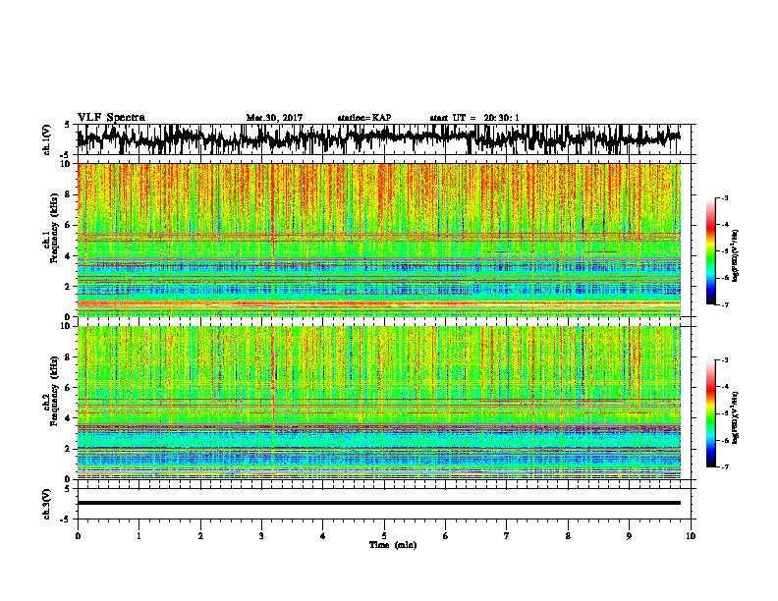Screen dimensions: 778x601
Task: Click time axis tick label "10"
Action: [x=691, y=536]
